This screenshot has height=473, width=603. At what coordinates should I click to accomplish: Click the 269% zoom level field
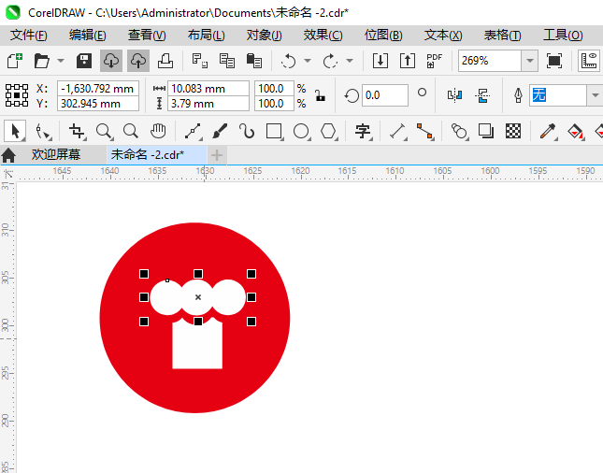pyautogui.click(x=490, y=61)
